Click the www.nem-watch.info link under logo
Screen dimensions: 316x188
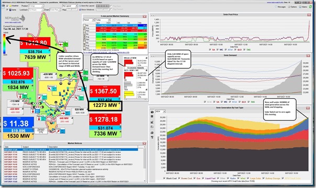click(13, 22)
